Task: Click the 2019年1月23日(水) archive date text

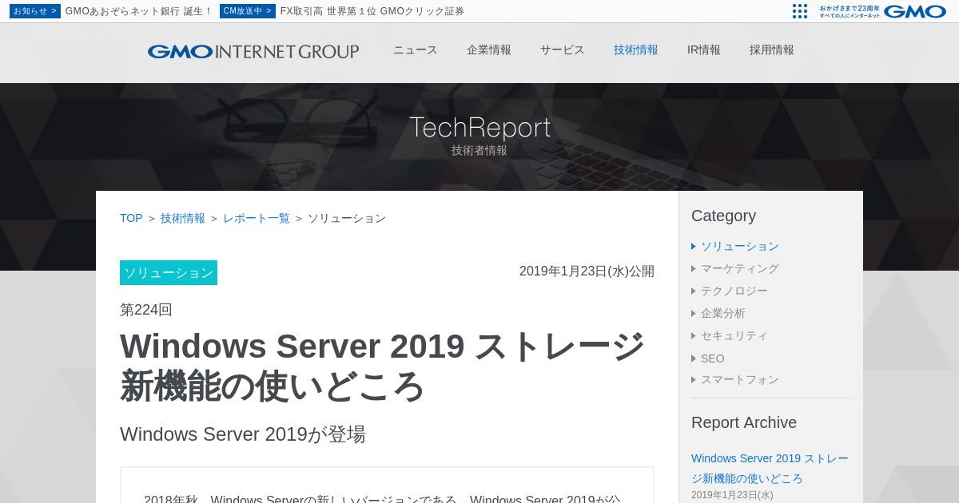Action: click(x=732, y=495)
